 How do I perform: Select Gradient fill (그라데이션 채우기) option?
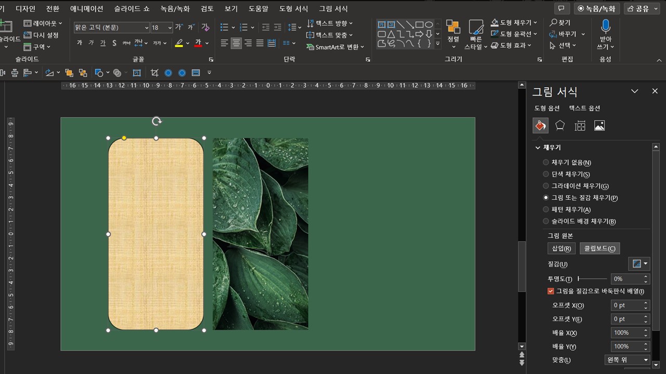[x=575, y=186]
